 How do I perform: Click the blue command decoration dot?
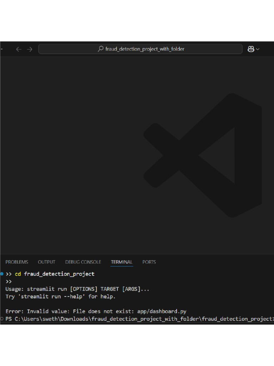pyautogui.click(x=2, y=274)
